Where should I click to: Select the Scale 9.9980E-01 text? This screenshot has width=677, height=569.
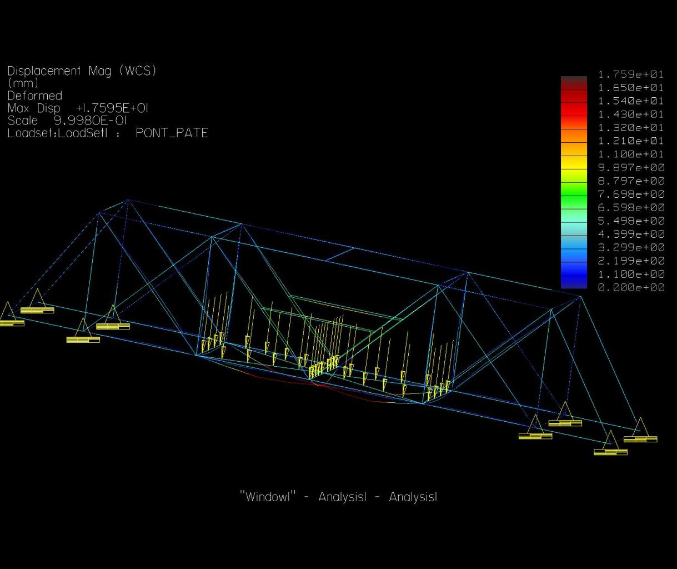point(67,121)
